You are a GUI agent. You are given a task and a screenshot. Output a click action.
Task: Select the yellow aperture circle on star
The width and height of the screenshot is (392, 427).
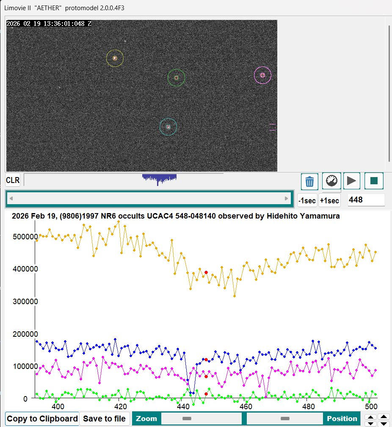click(x=115, y=58)
